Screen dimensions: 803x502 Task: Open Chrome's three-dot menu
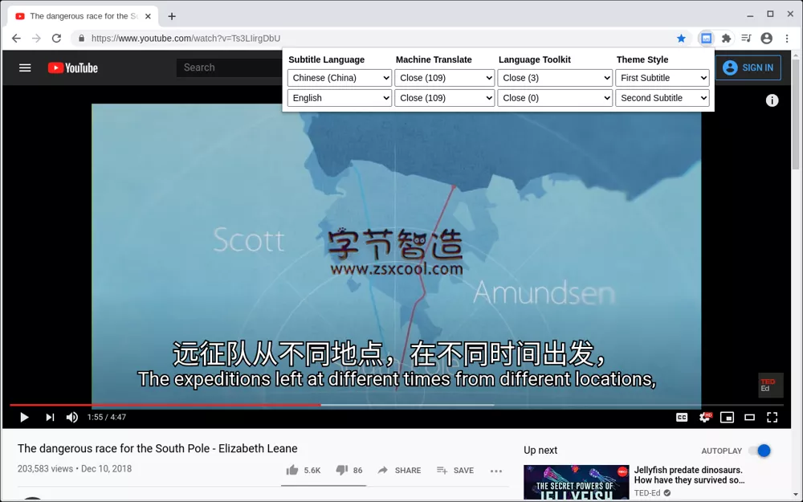786,38
